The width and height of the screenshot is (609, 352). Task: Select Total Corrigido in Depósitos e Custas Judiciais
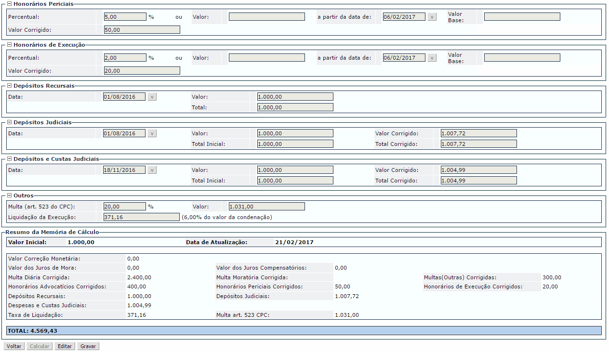(479, 181)
